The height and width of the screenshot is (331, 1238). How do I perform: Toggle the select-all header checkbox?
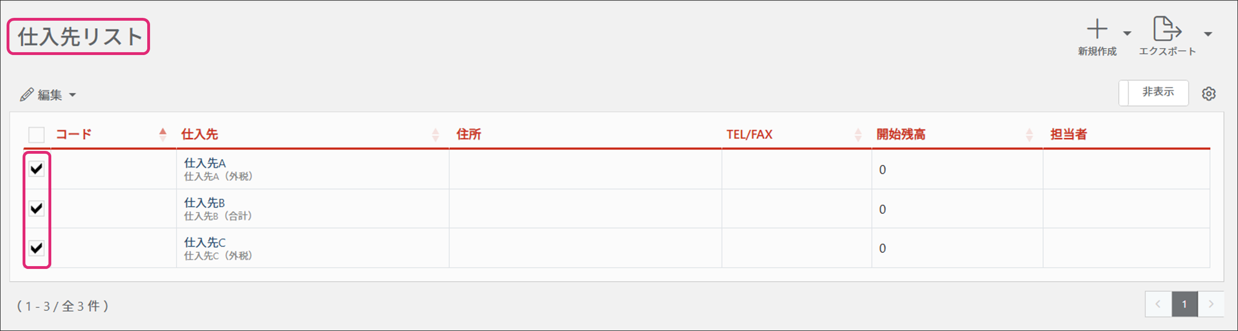click(x=37, y=134)
